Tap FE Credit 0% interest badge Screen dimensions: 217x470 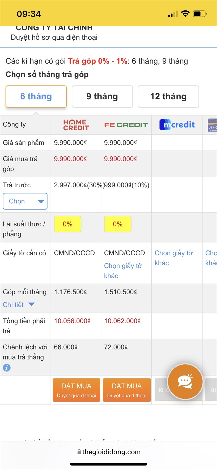click(118, 224)
